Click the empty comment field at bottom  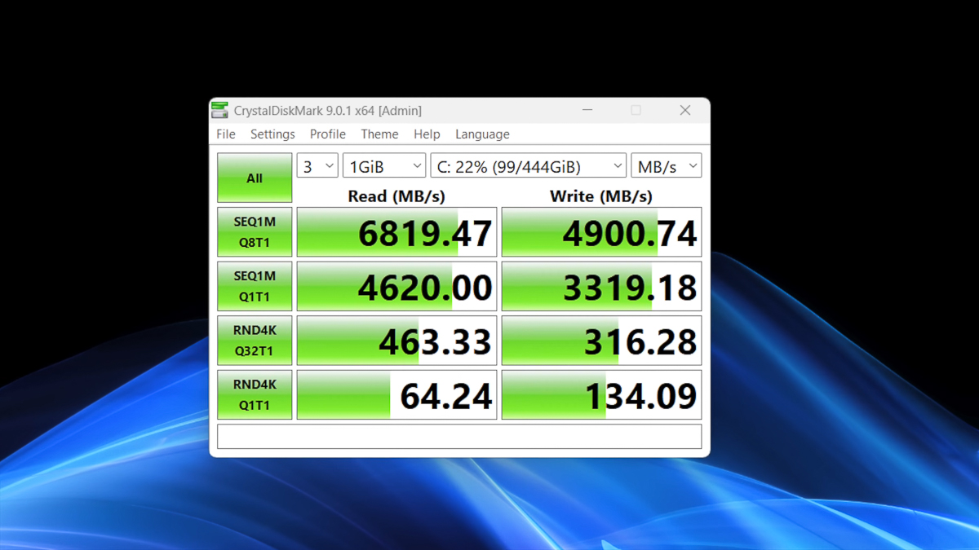(459, 436)
